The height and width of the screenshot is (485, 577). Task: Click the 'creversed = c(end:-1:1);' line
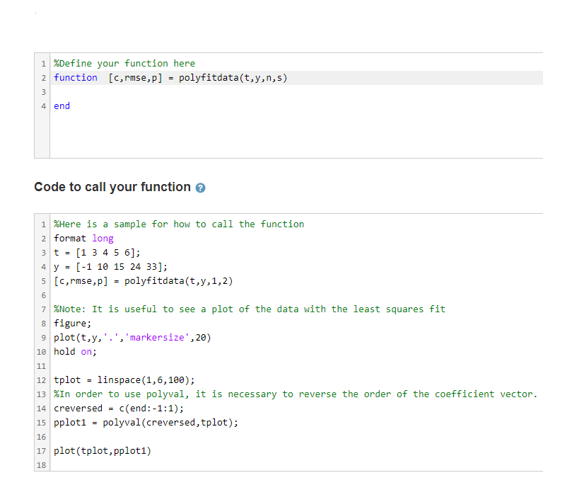[x=113, y=408]
